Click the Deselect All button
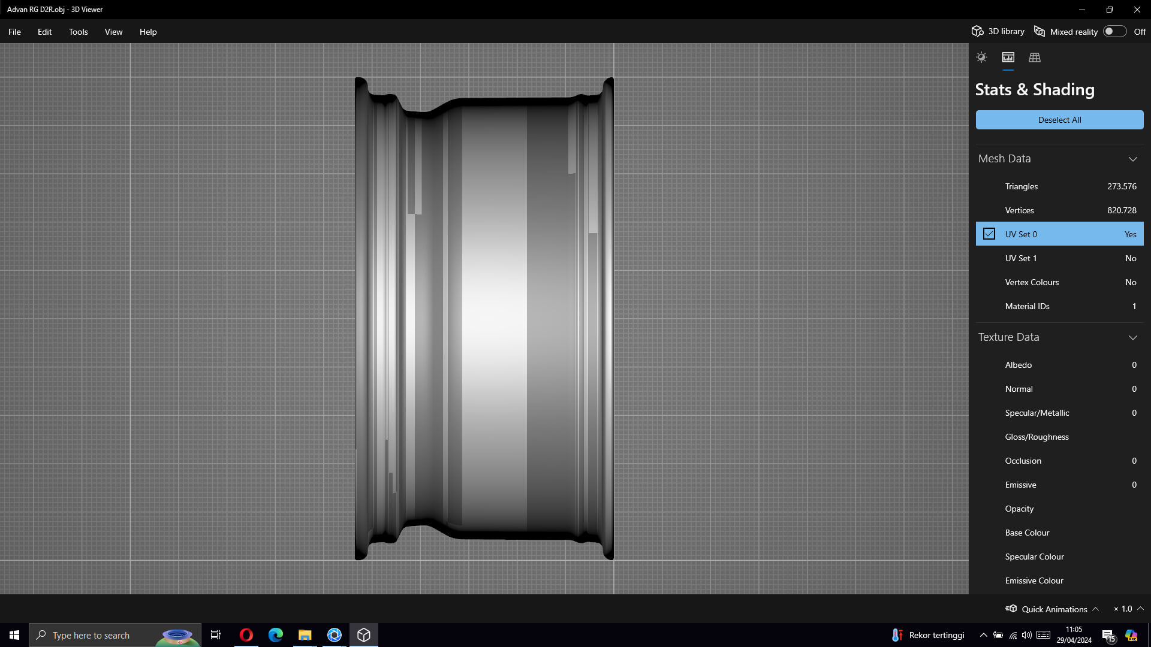 pos(1059,120)
